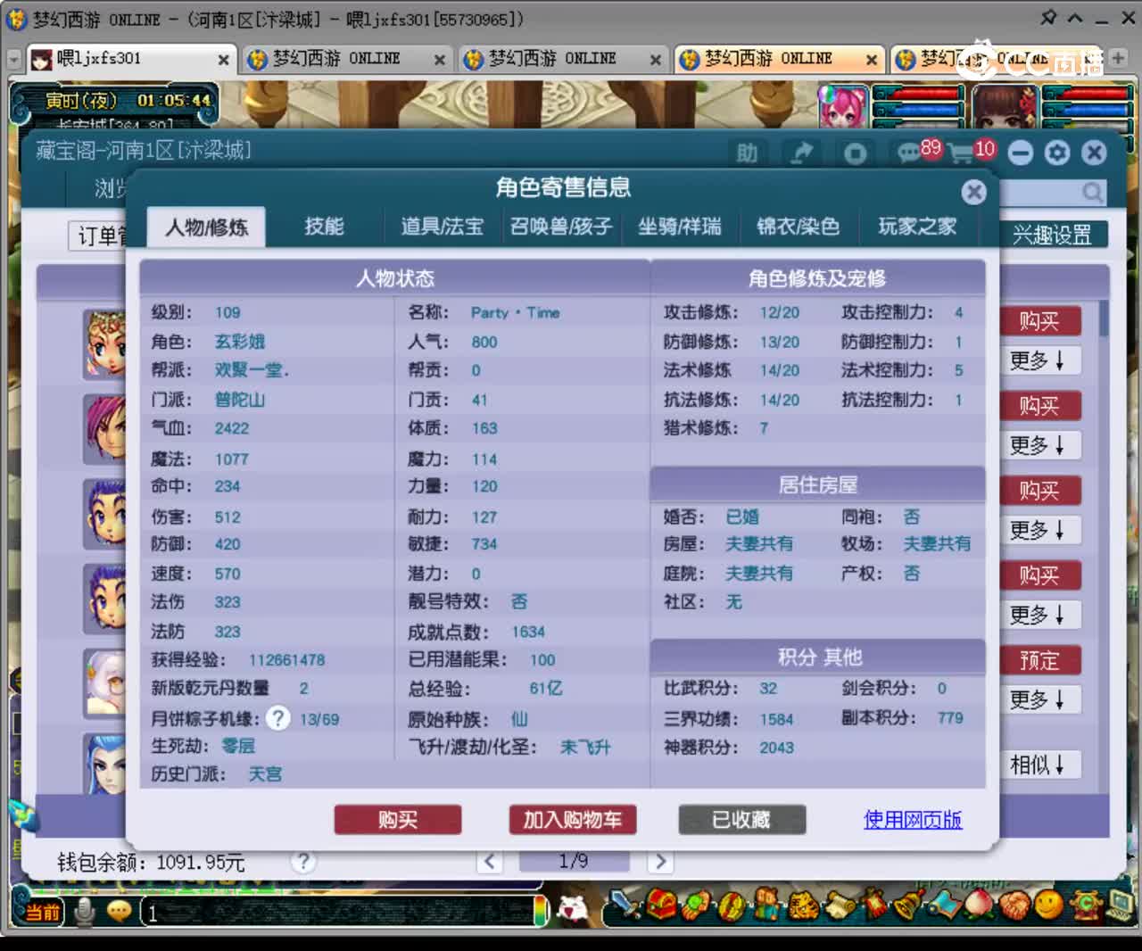Click the peach icon in game toolbar
This screenshot has height=951, width=1142.
981,906
